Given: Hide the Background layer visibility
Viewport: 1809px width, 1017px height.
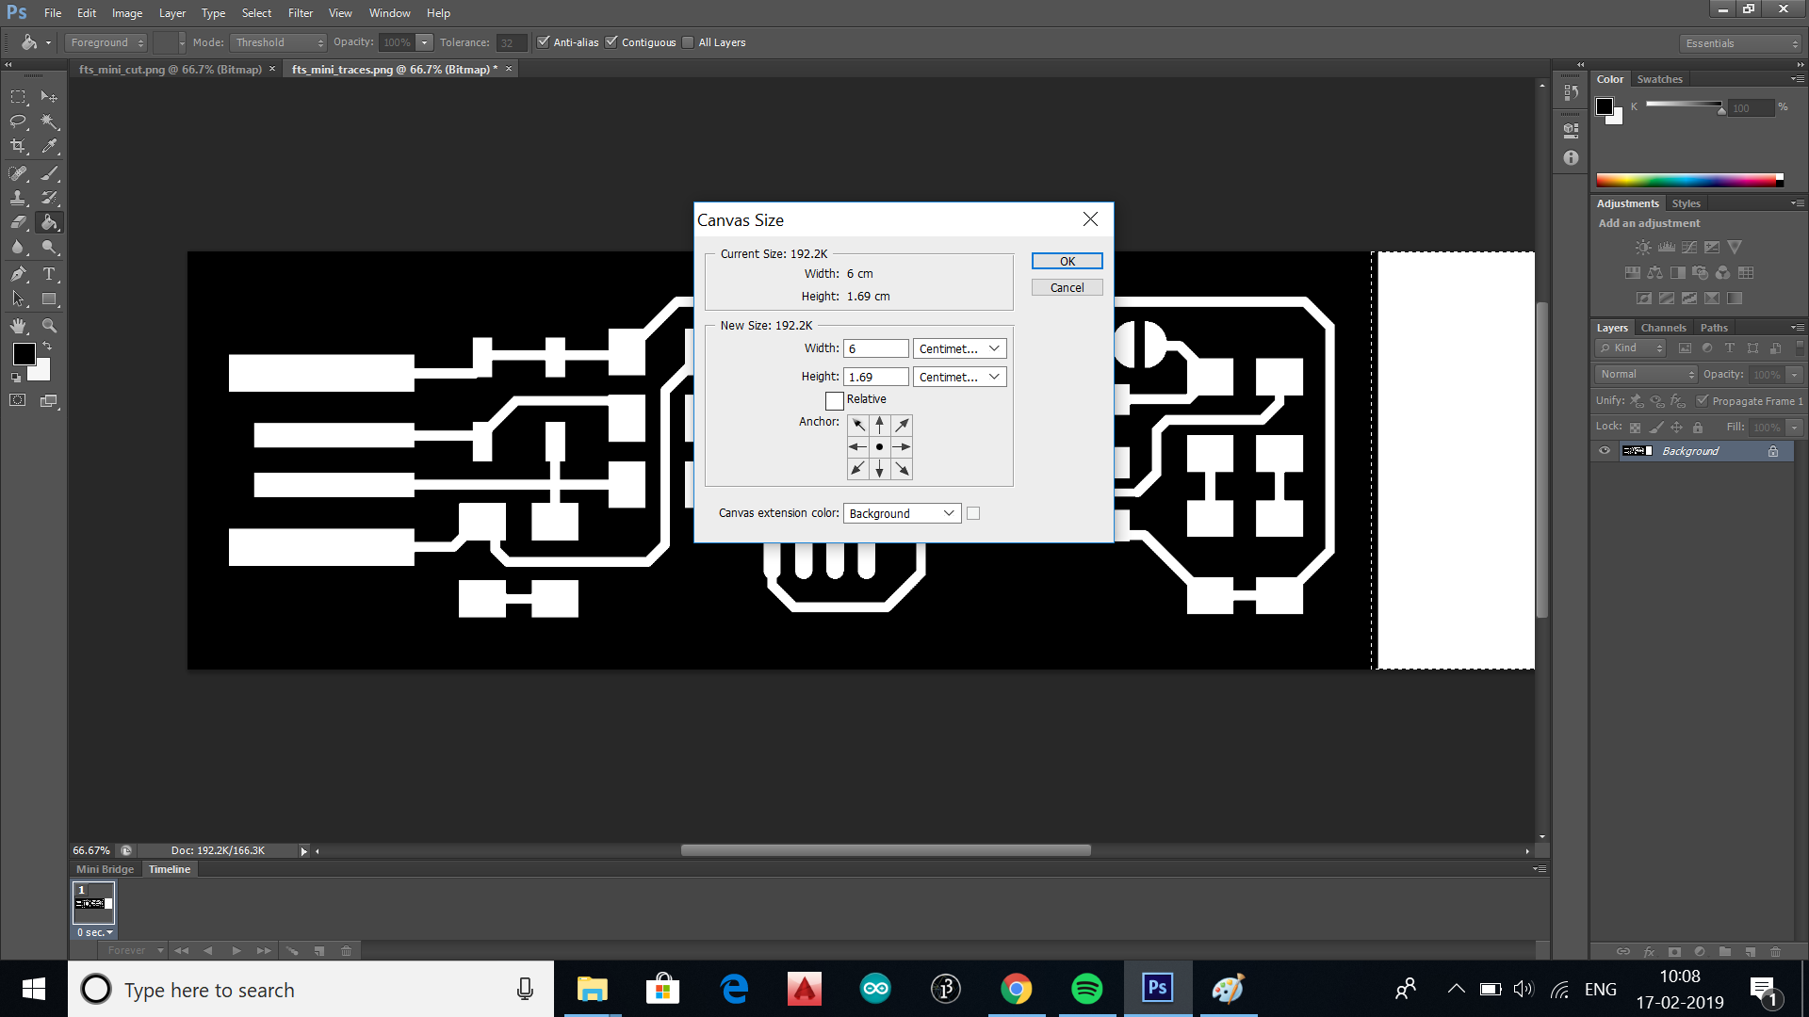Looking at the screenshot, I should [1605, 451].
